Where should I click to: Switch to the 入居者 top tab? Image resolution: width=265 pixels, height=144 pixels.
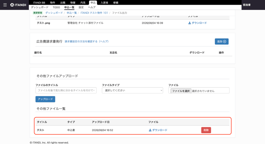pyautogui.click(x=104, y=2)
